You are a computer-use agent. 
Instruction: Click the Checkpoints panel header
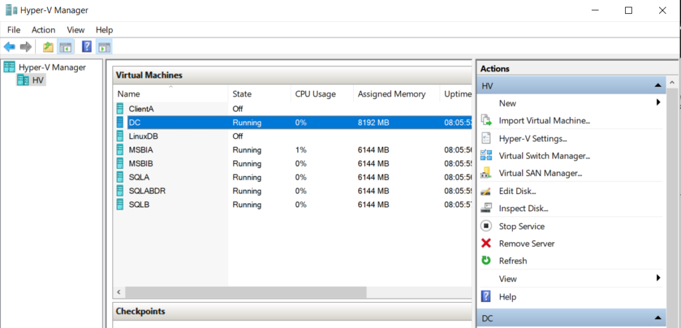click(x=293, y=311)
